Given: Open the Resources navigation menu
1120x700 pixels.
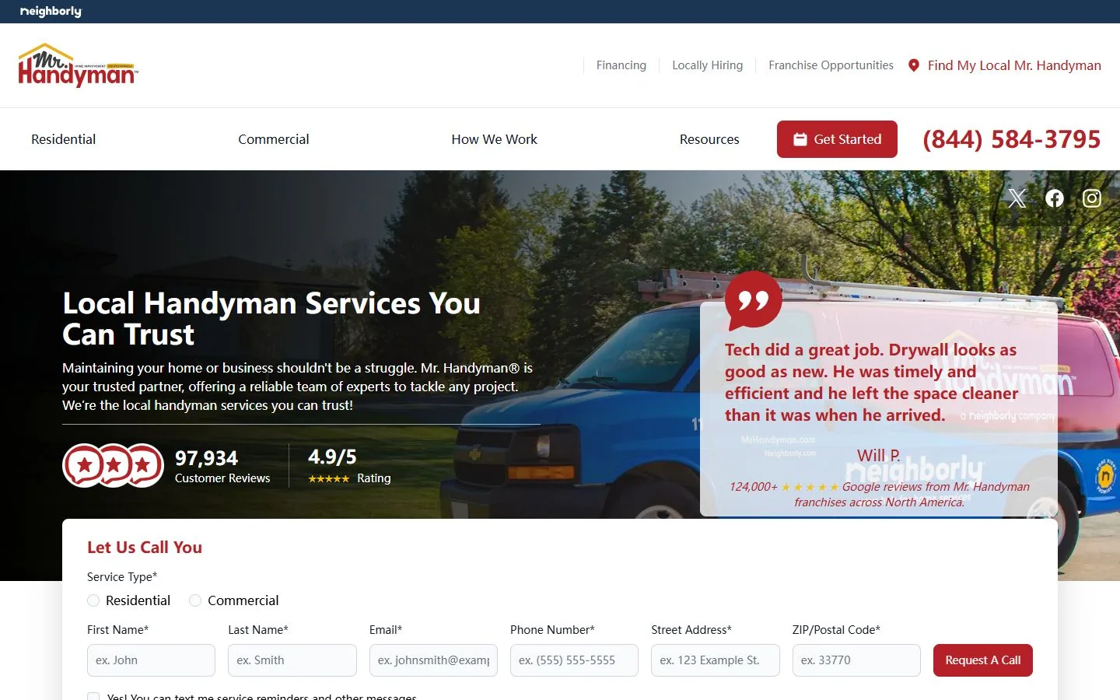Looking at the screenshot, I should pos(709,139).
